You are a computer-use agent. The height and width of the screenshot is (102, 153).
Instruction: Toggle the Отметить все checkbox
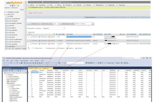pos(33,48)
